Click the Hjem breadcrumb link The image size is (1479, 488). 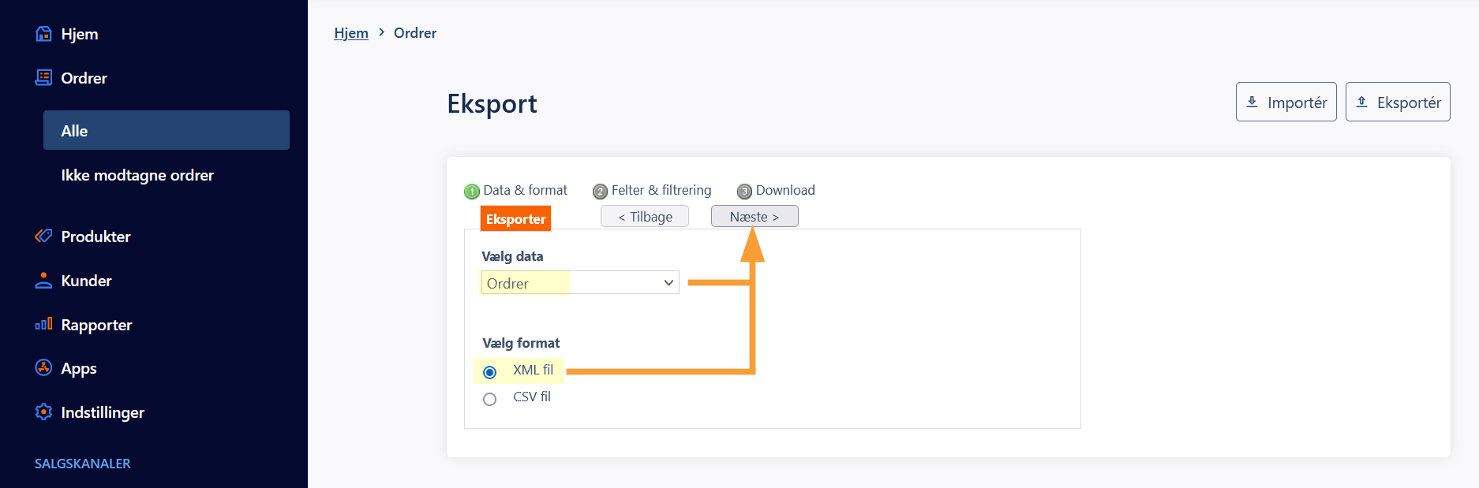(351, 33)
